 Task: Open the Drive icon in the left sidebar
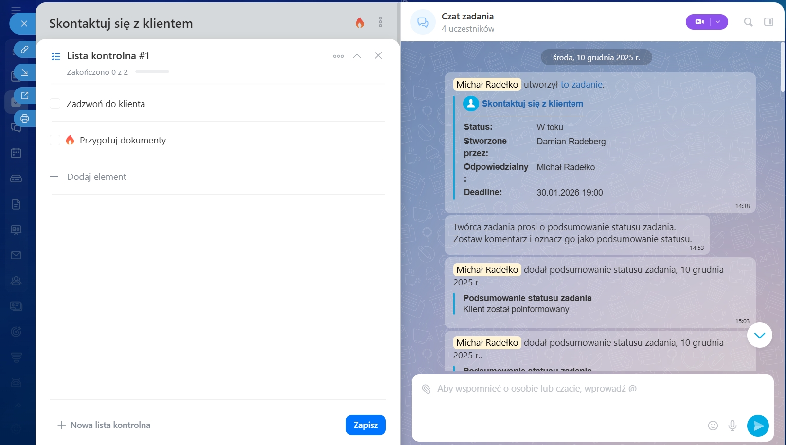16,178
